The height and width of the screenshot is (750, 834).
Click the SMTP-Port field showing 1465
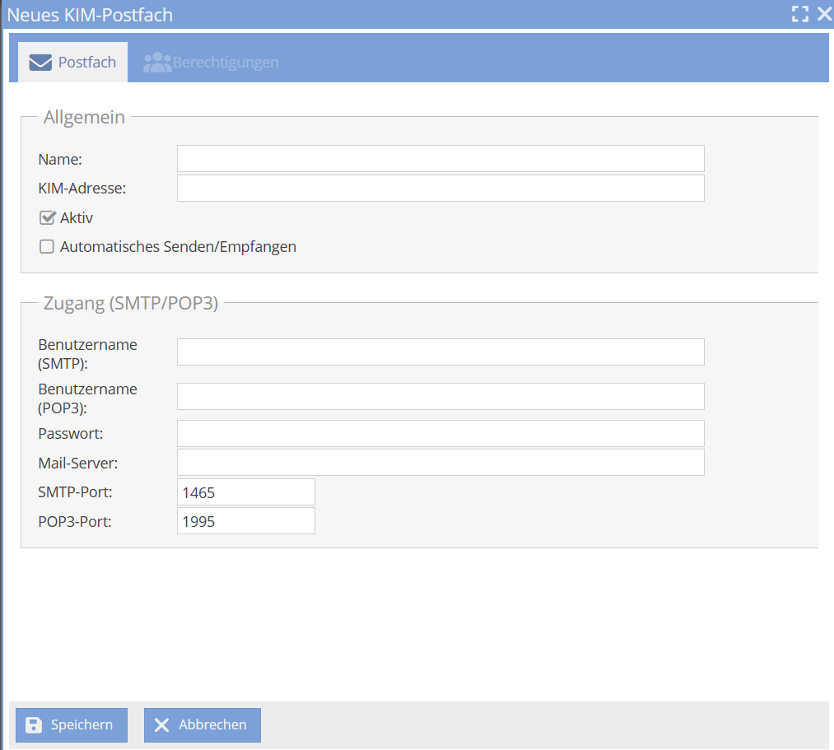click(x=245, y=492)
